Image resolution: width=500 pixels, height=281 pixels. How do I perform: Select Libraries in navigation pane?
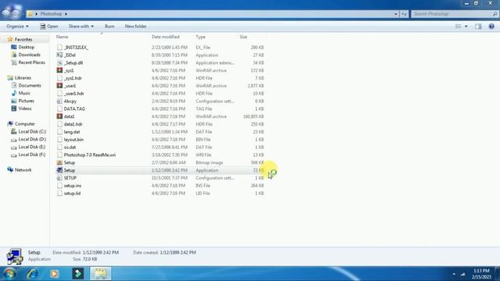(x=23, y=78)
